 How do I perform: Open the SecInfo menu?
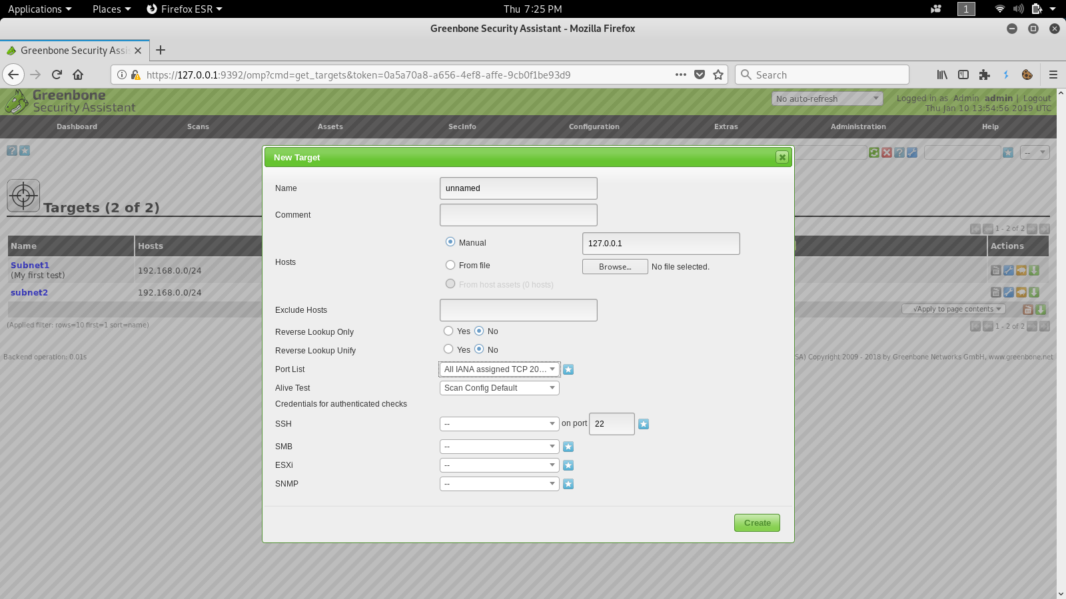tap(462, 126)
